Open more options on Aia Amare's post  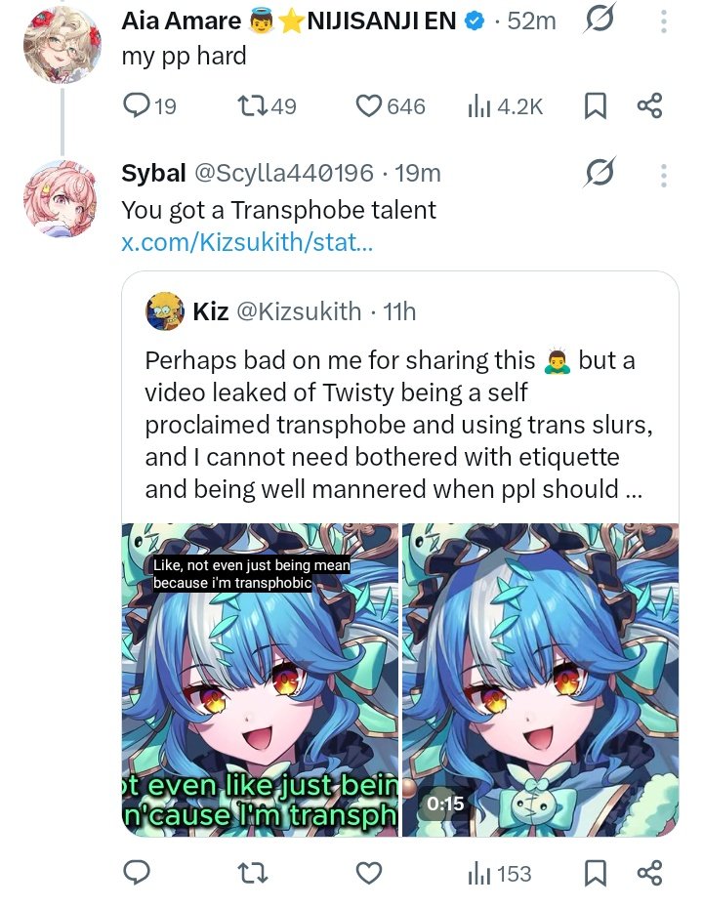tap(664, 22)
